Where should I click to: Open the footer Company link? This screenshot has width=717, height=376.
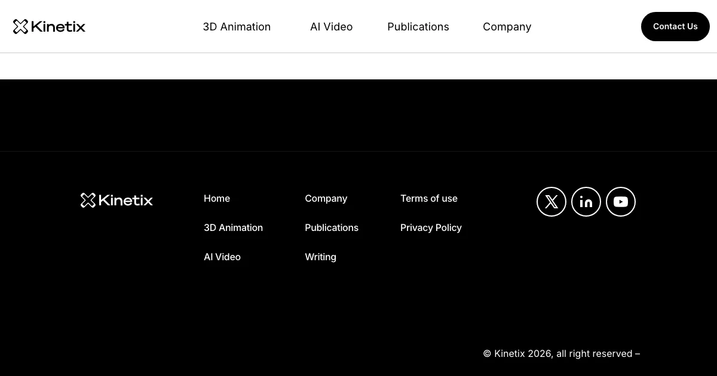point(326,198)
